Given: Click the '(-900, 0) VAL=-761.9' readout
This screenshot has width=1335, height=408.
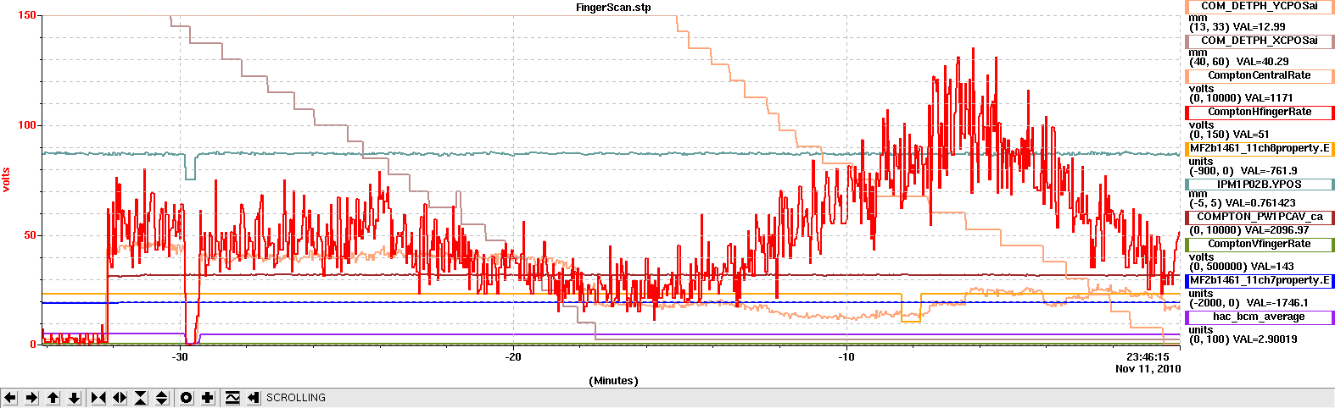Looking at the screenshot, I should [x=1243, y=171].
